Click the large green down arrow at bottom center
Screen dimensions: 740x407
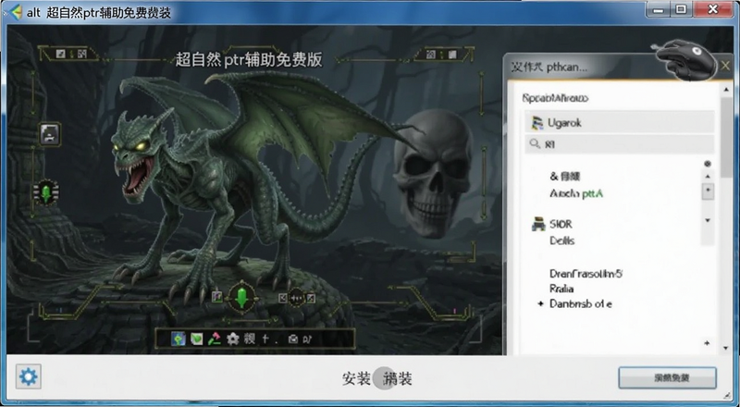(x=241, y=299)
